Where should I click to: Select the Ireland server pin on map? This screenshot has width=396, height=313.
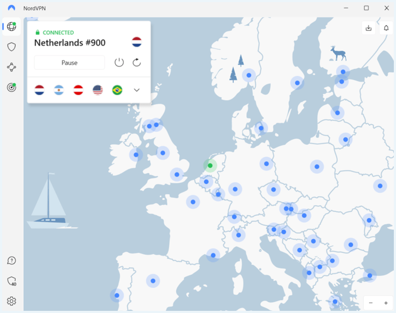coord(136,155)
